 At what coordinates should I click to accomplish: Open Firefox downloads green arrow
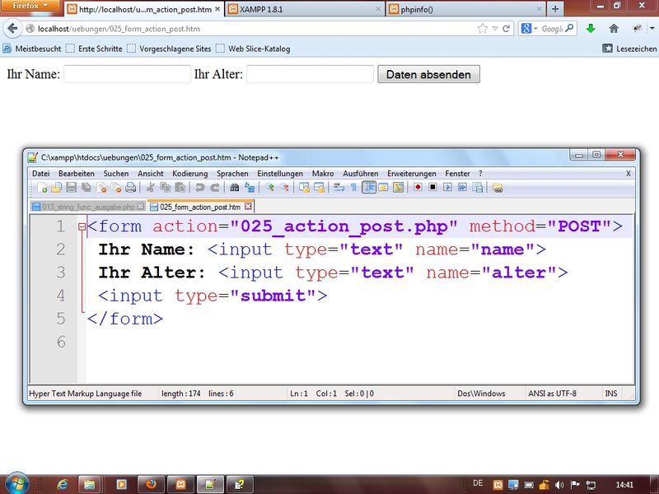(x=591, y=28)
